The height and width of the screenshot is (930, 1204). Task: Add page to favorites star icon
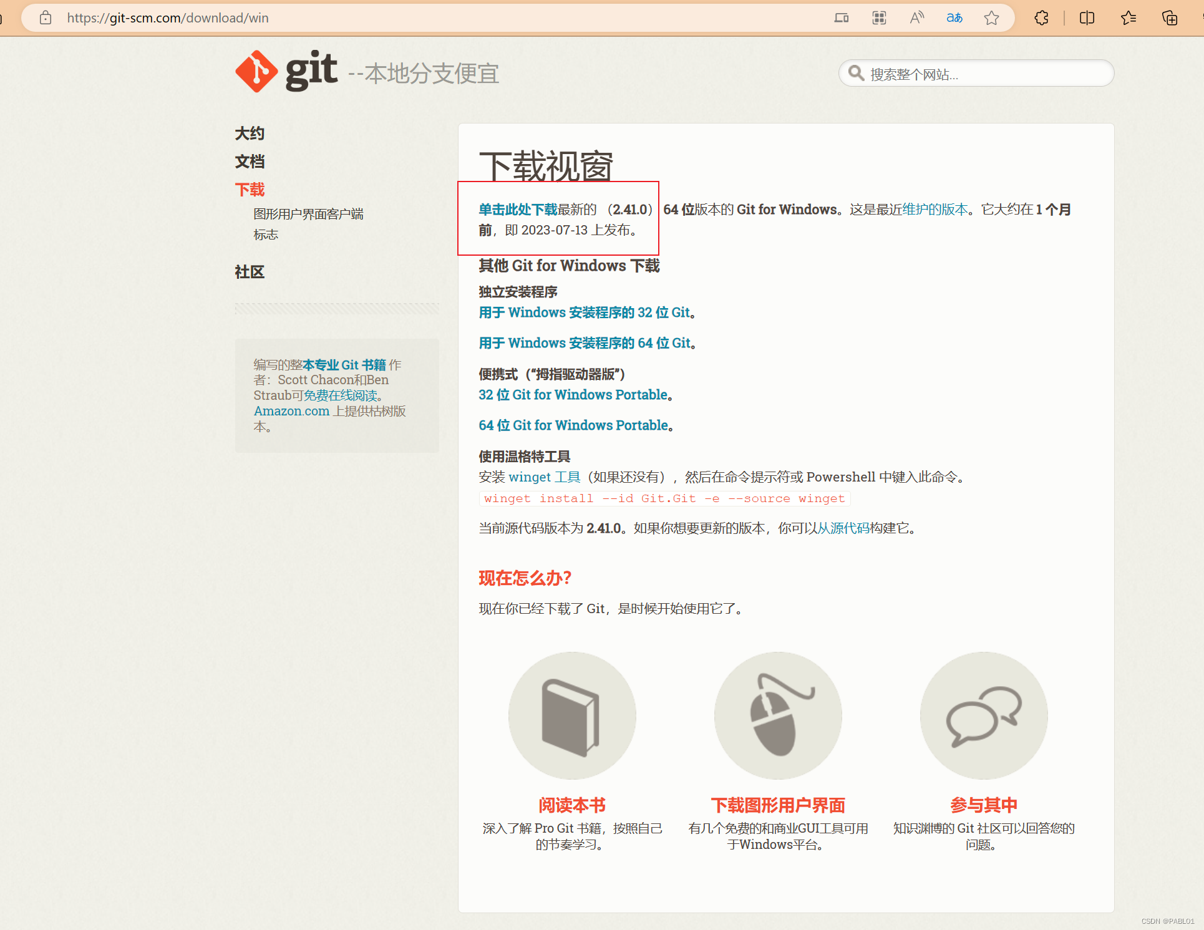[991, 17]
